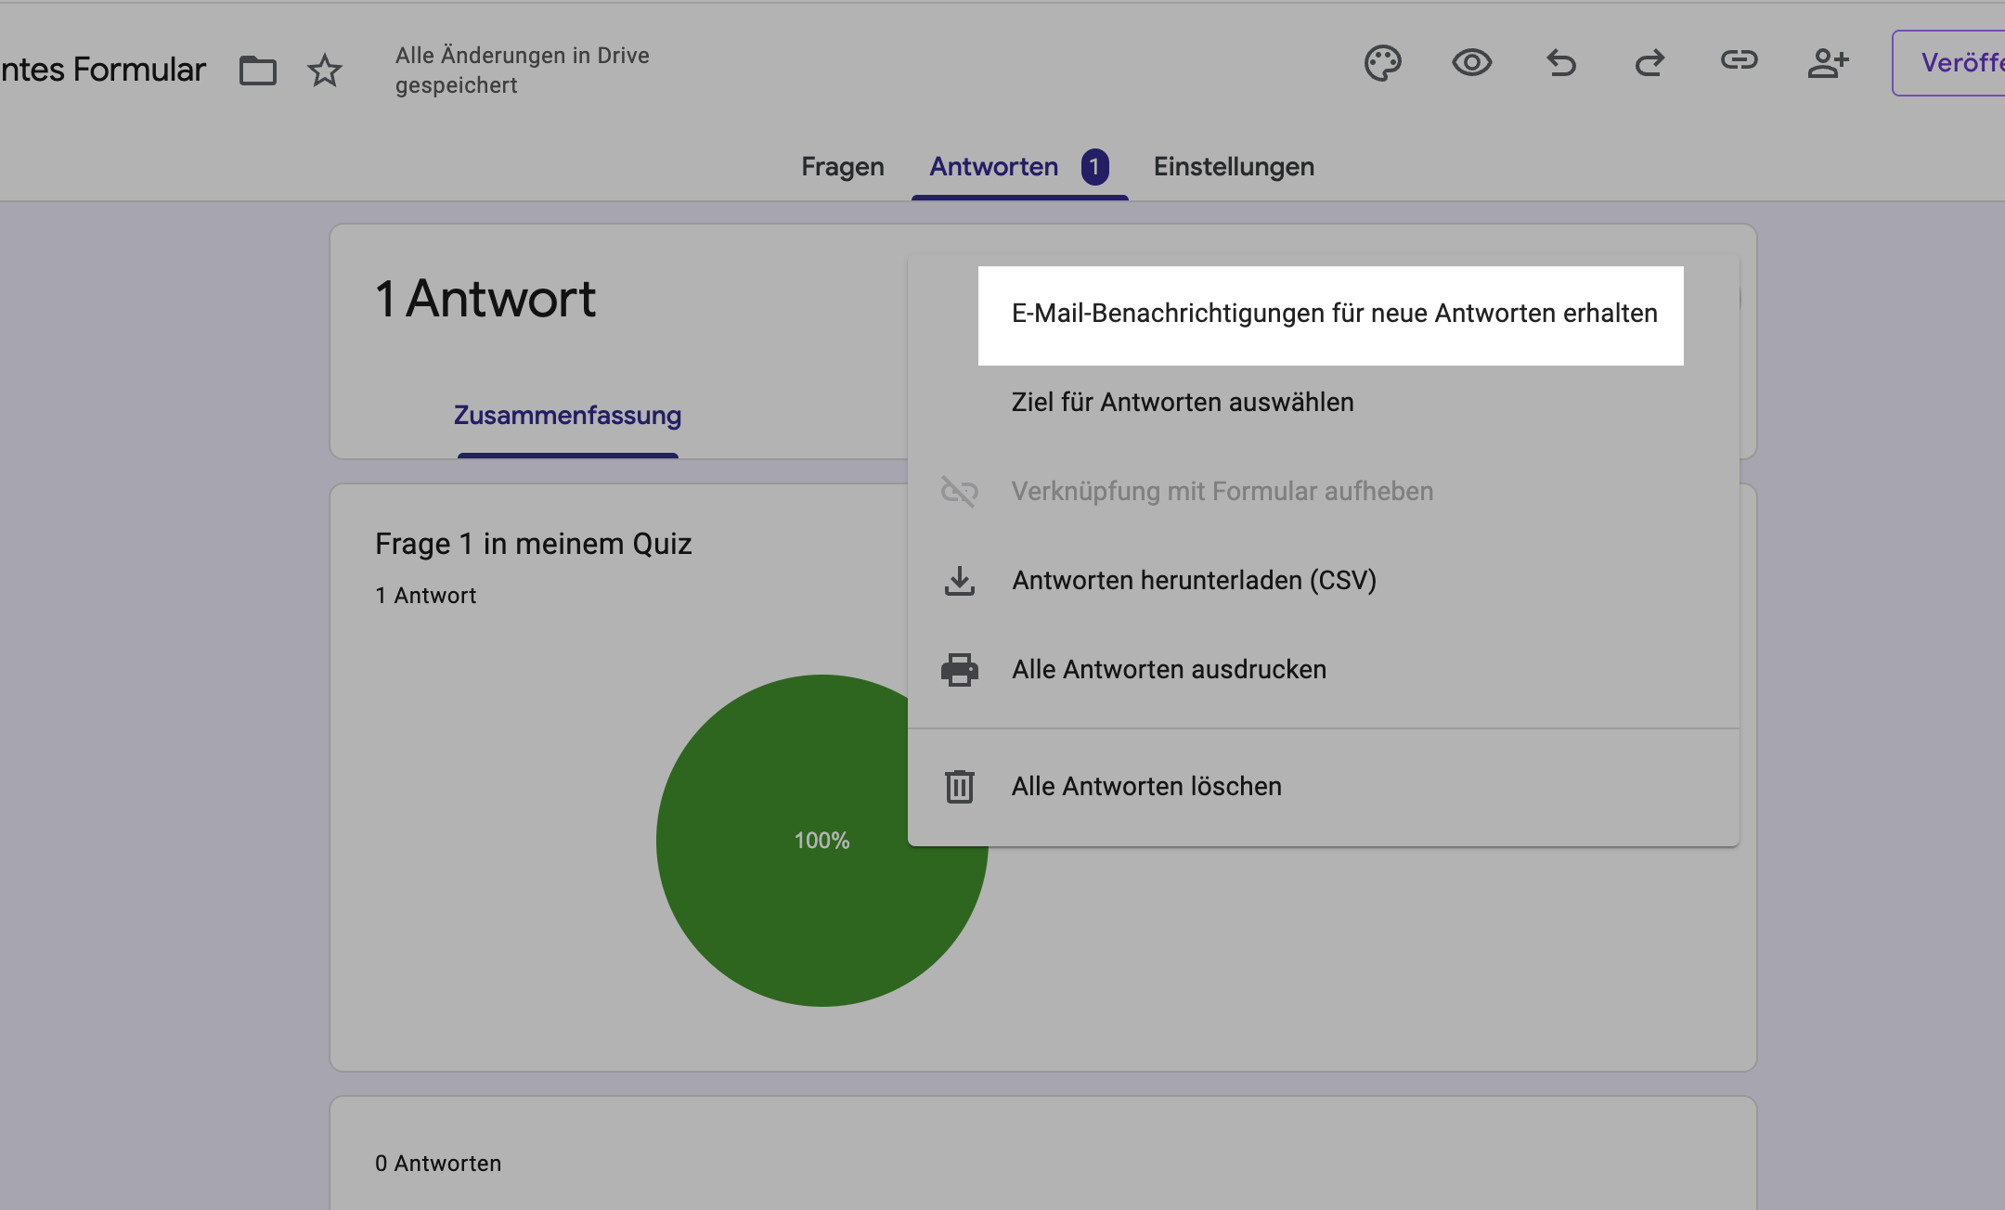Click the Veröffentlichen button

1949,63
